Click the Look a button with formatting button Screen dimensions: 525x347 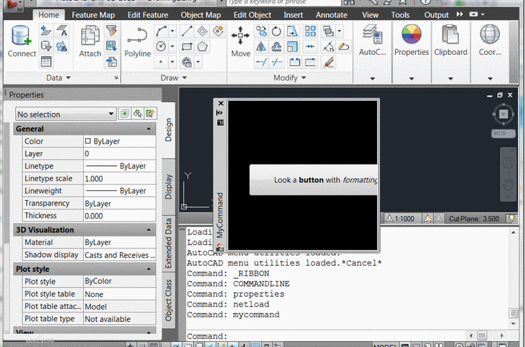click(314, 180)
